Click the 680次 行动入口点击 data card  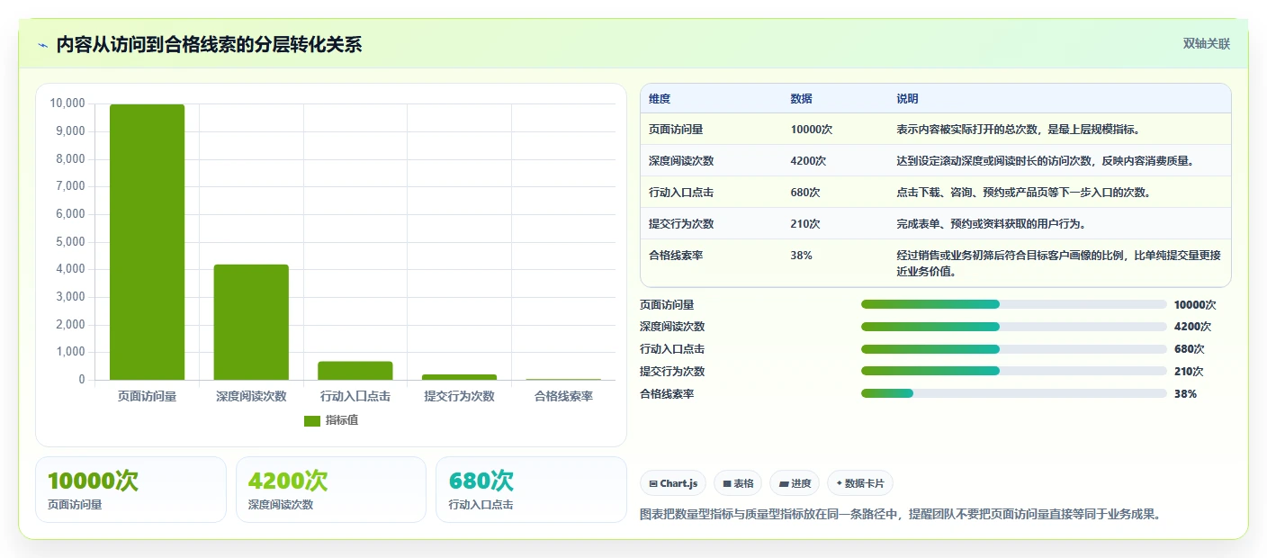pos(531,490)
